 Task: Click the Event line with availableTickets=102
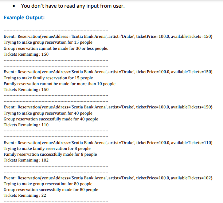pyautogui.click(x=108, y=178)
